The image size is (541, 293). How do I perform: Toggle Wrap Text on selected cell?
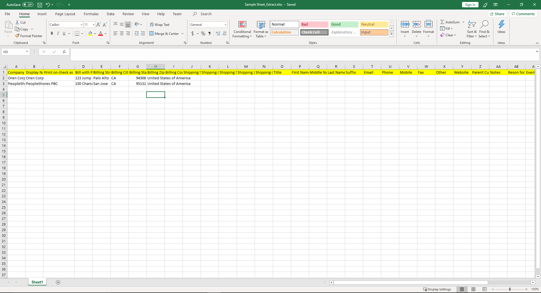point(159,25)
